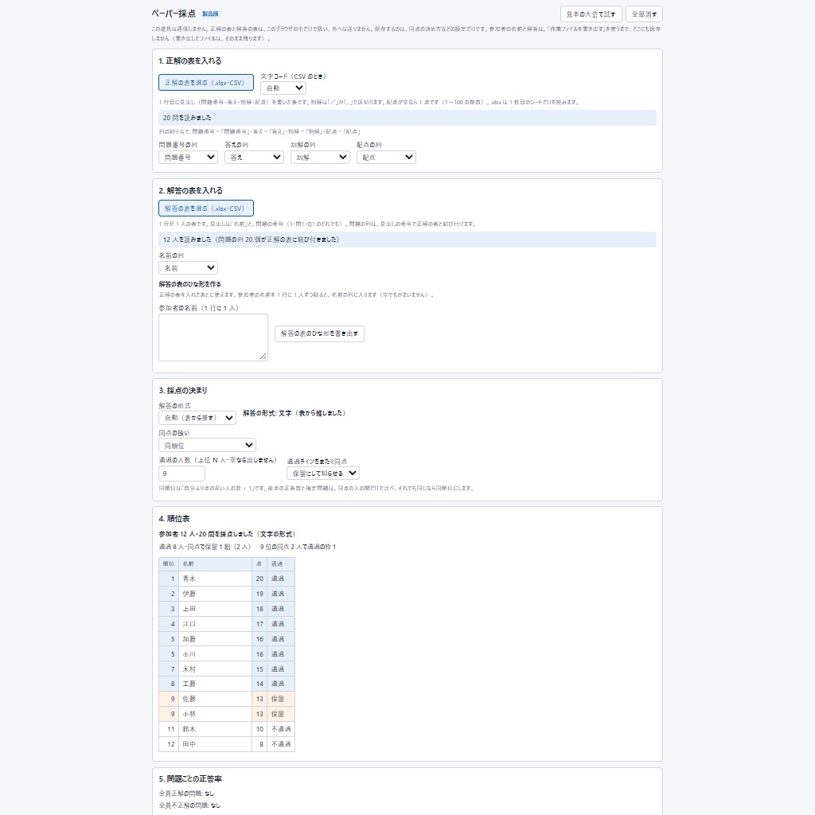Open the 別解の列 dropdown
Viewport: 815px width, 815px height.
pyautogui.click(x=320, y=158)
